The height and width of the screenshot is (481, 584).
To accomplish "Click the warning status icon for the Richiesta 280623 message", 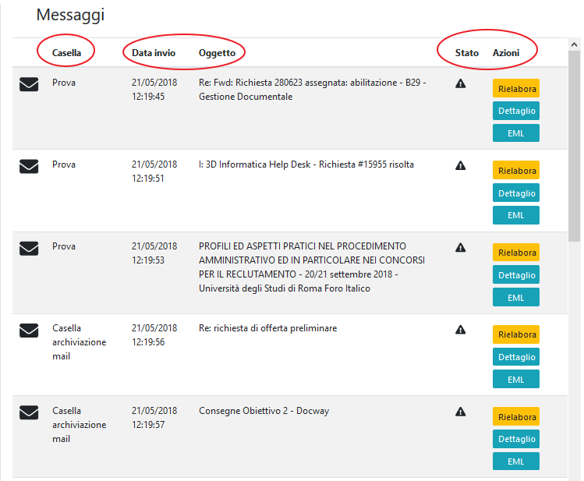I will [460, 83].
